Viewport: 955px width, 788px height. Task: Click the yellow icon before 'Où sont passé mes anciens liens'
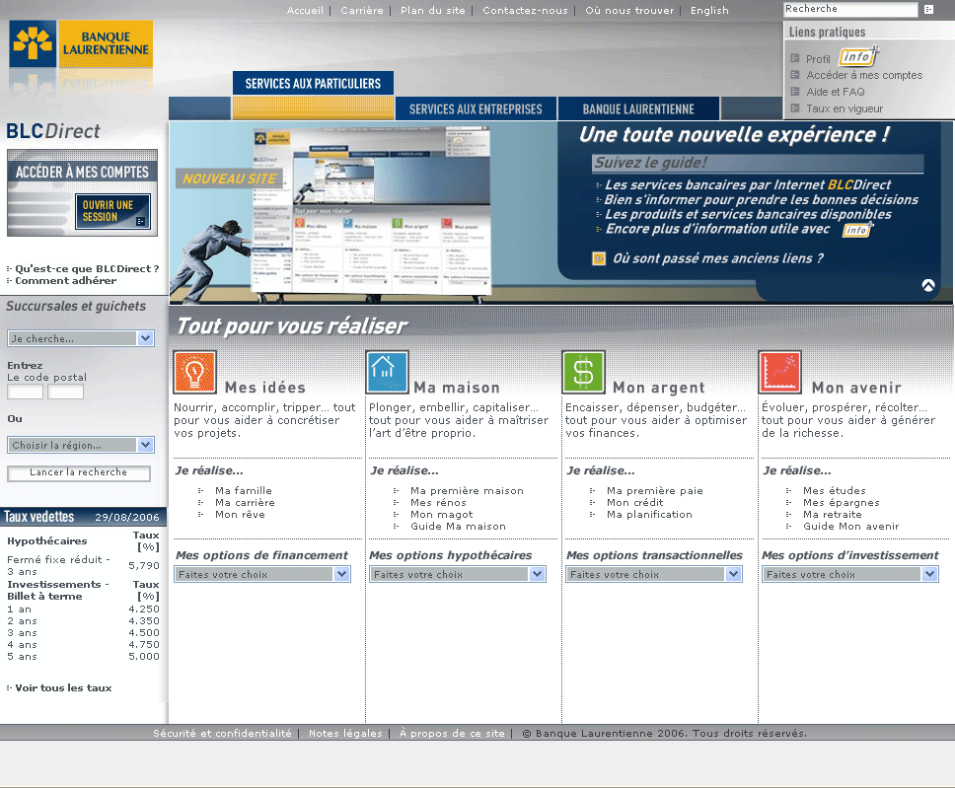[x=599, y=258]
